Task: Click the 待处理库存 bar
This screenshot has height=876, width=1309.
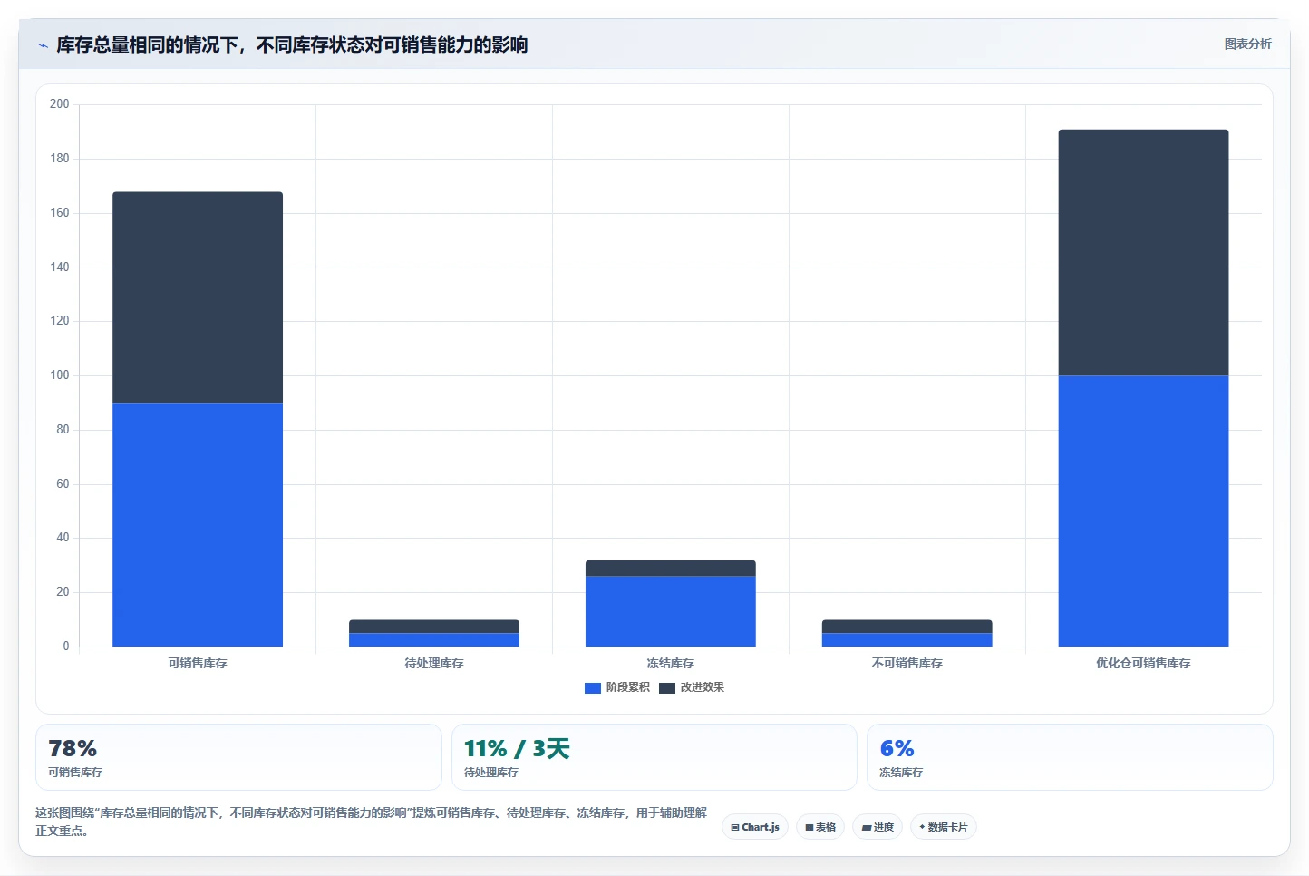Action: (434, 633)
